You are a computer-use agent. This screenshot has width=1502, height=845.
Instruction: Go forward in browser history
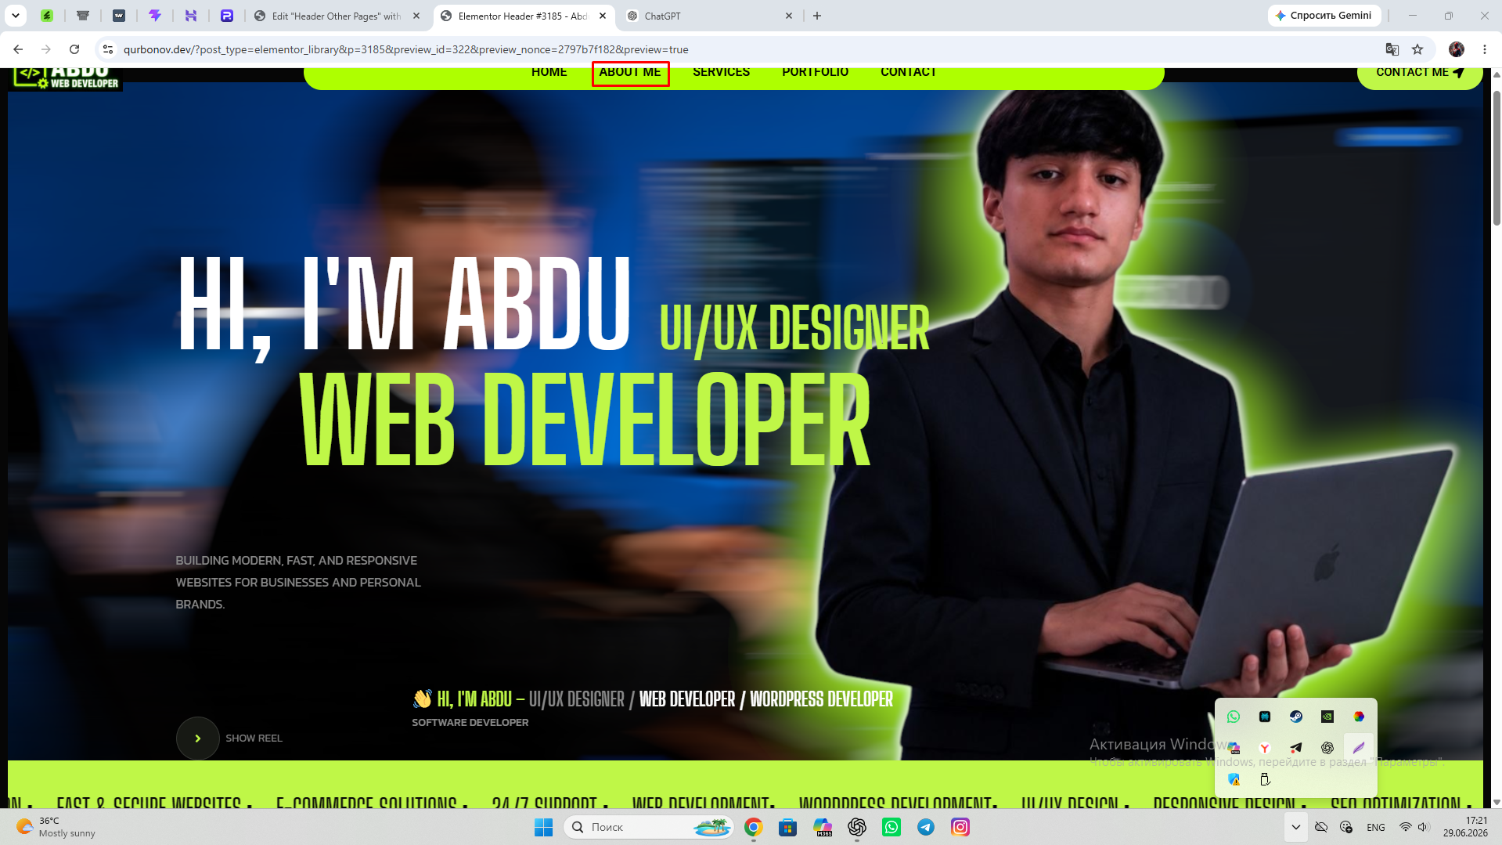[46, 49]
